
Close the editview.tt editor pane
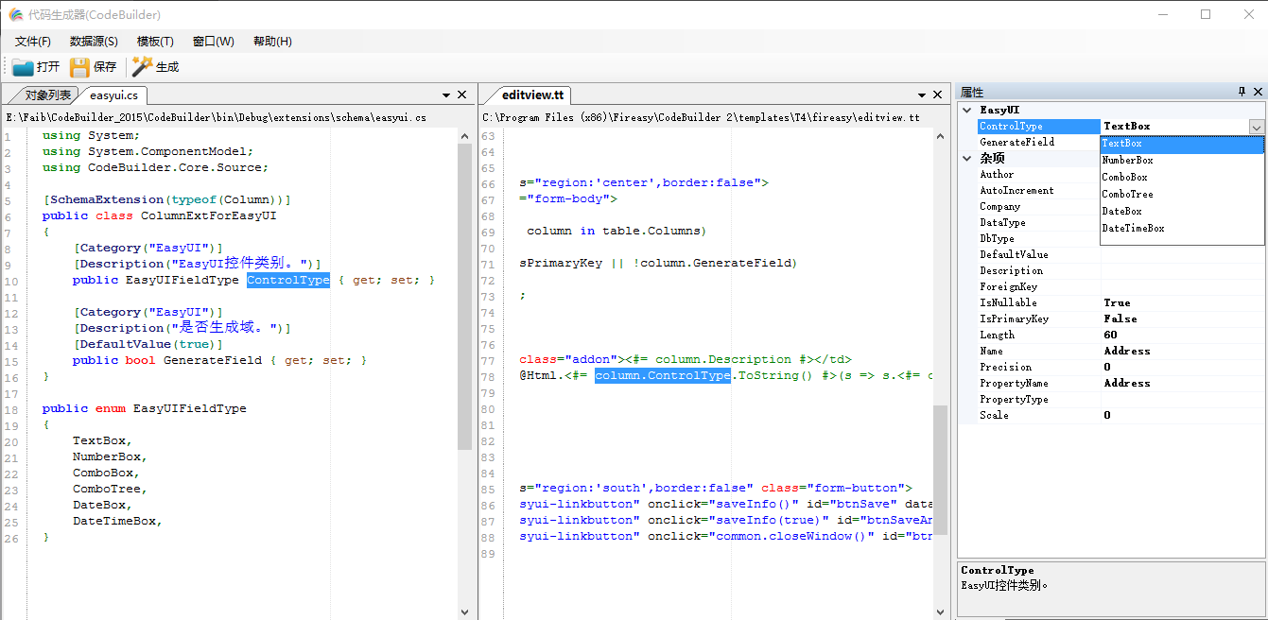pos(936,95)
